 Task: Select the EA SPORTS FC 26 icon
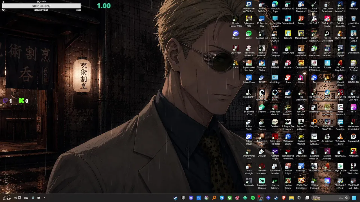[249, 109]
